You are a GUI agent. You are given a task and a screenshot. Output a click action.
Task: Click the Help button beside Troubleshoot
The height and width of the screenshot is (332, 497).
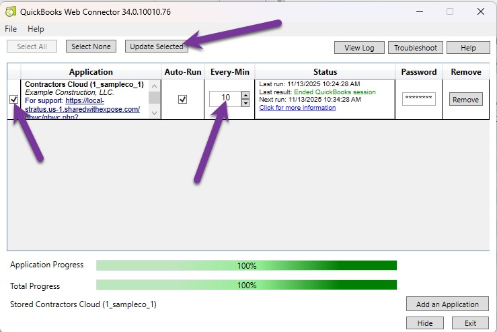(468, 48)
